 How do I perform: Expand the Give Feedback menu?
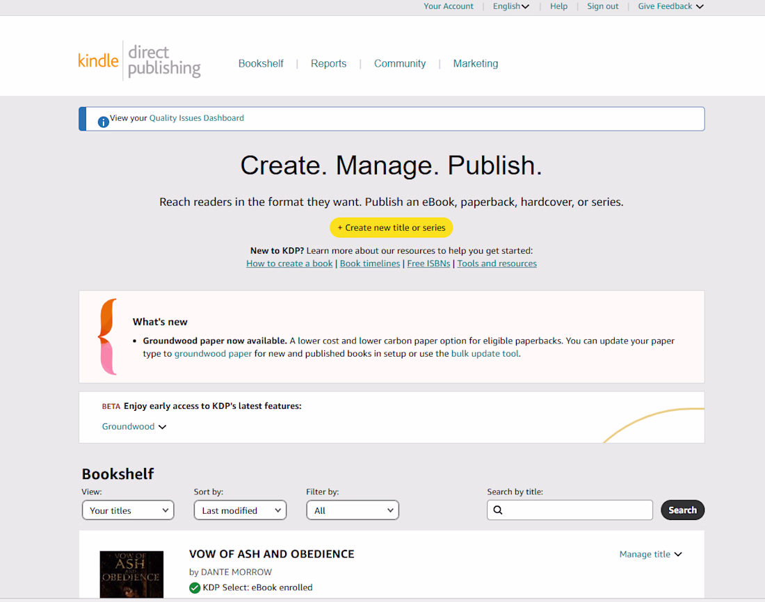pyautogui.click(x=671, y=6)
